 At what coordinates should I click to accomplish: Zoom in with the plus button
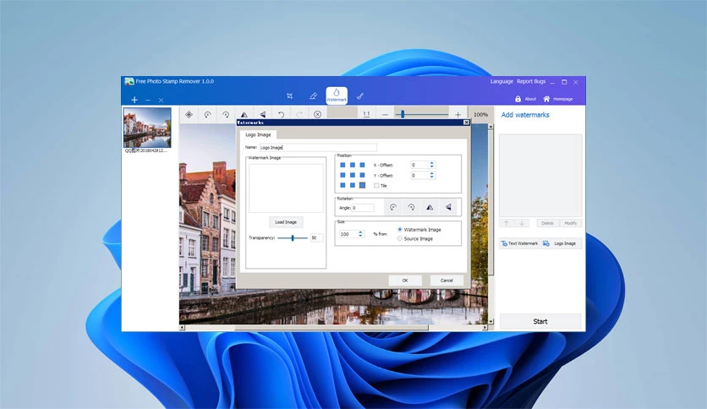pyautogui.click(x=458, y=114)
